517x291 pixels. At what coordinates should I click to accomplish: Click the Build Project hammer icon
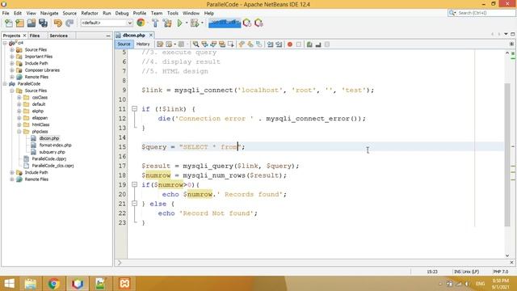click(155, 23)
